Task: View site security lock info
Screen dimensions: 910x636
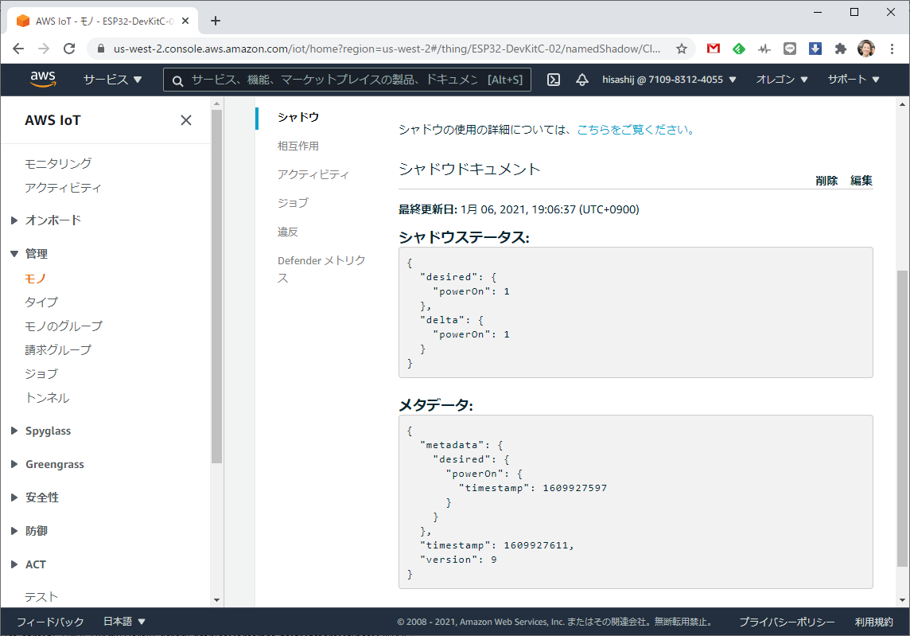Action: click(x=101, y=49)
